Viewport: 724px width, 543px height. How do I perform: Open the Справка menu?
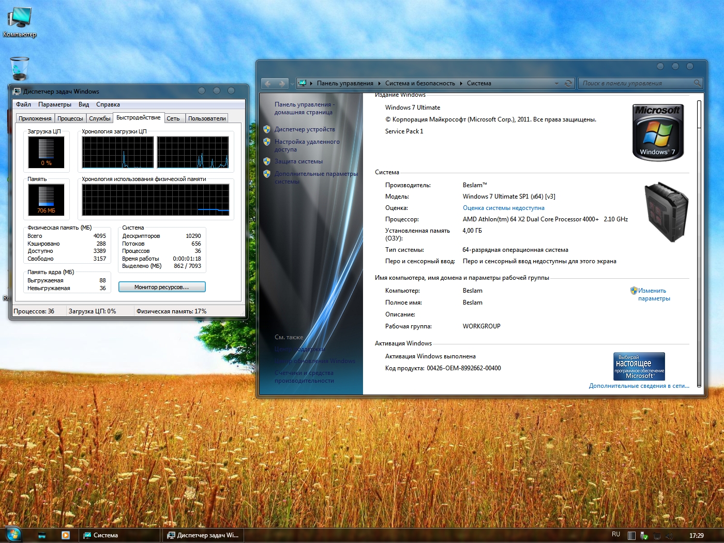108,104
